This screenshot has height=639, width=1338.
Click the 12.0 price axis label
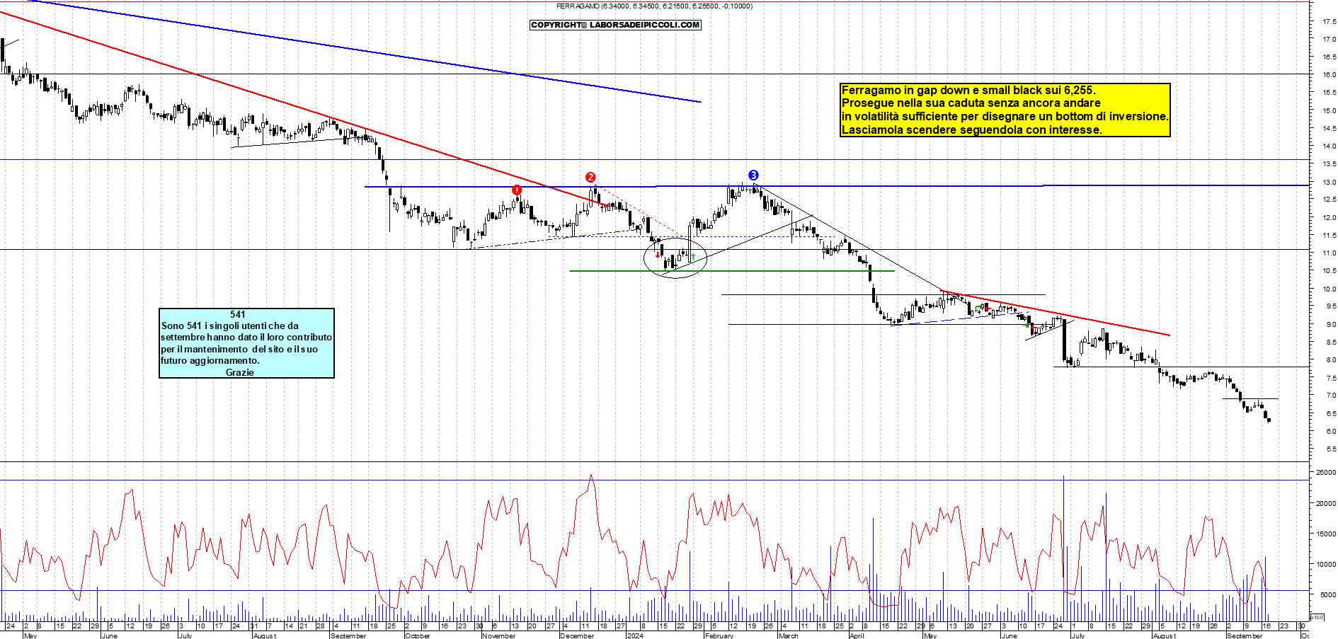[1330, 218]
